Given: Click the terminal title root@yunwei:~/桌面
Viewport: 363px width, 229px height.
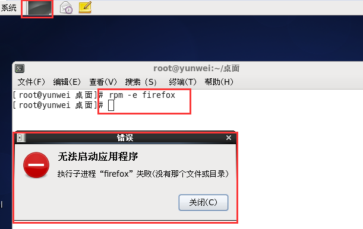Looking at the screenshot, I should 196,68.
